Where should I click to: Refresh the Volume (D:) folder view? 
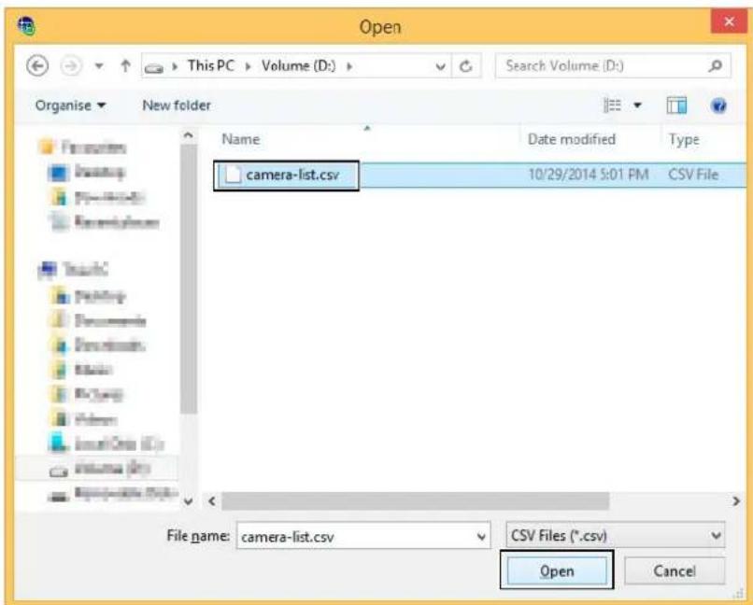pyautogui.click(x=466, y=66)
